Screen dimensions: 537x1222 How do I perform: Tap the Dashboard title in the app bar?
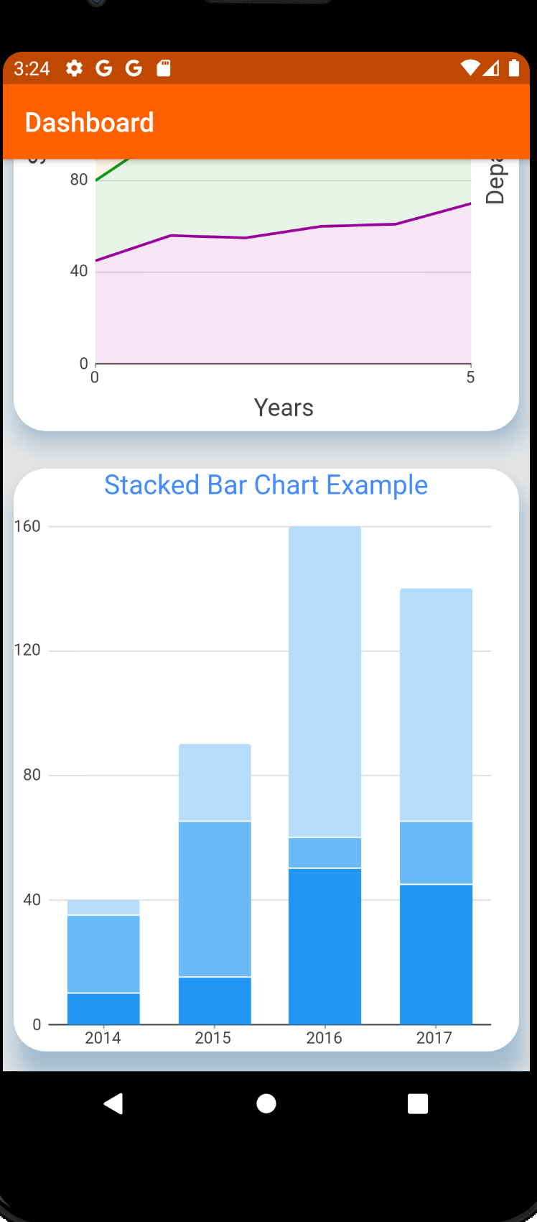pyautogui.click(x=89, y=122)
